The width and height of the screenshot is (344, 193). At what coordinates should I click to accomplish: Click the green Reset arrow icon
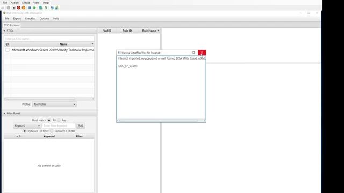(34, 8)
